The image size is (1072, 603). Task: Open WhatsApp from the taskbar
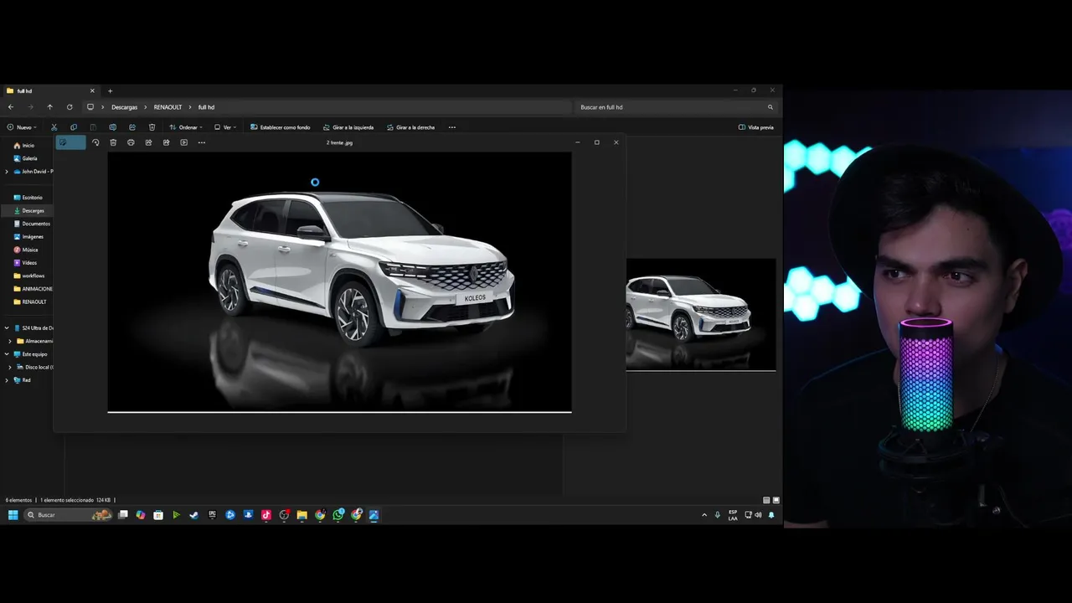point(338,515)
